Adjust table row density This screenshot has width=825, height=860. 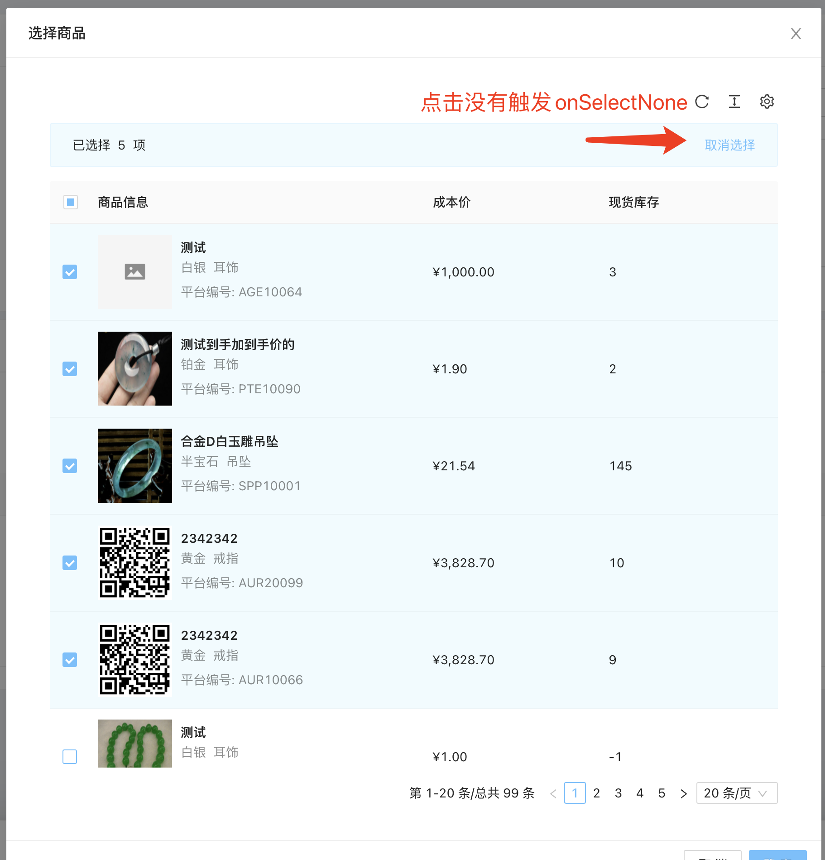coord(734,101)
